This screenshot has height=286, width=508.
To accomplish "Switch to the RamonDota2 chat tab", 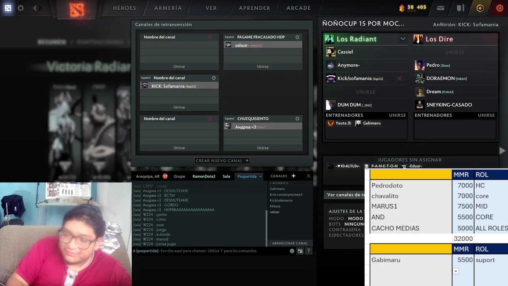I will coord(204,176).
